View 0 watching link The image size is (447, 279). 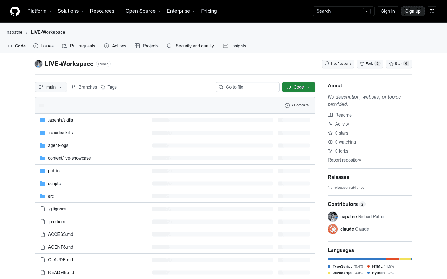342,142
